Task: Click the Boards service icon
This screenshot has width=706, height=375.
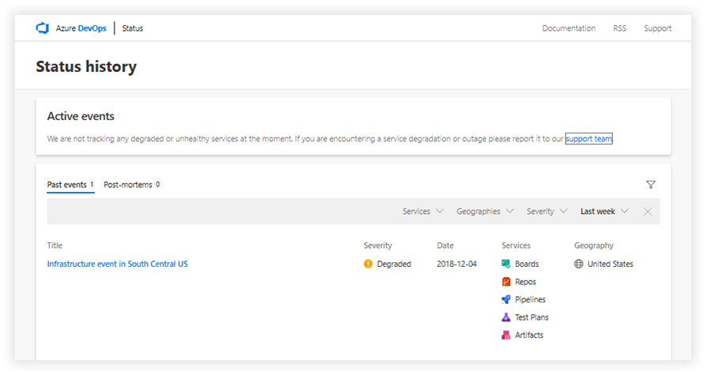Action: pos(506,264)
